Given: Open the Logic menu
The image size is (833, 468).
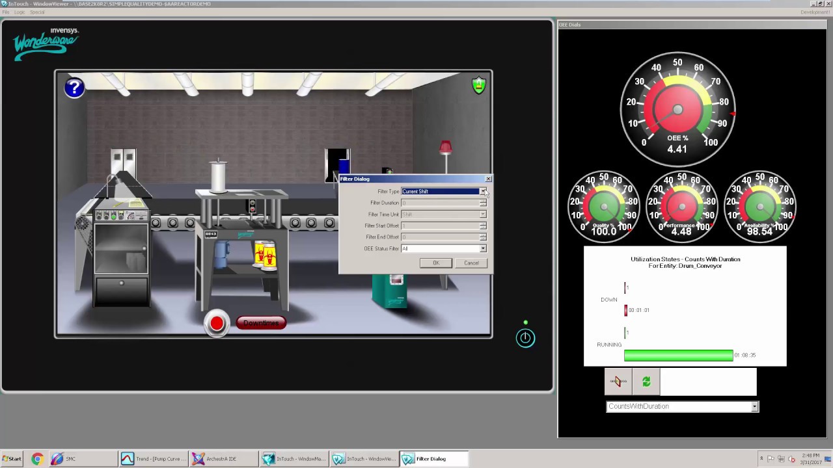Looking at the screenshot, I should [20, 12].
